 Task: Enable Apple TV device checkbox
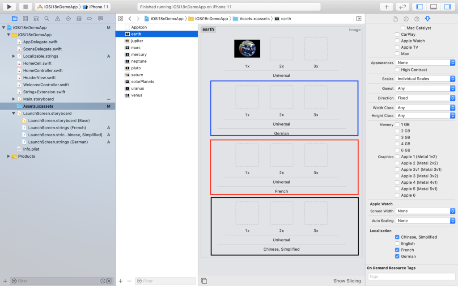tap(397, 47)
